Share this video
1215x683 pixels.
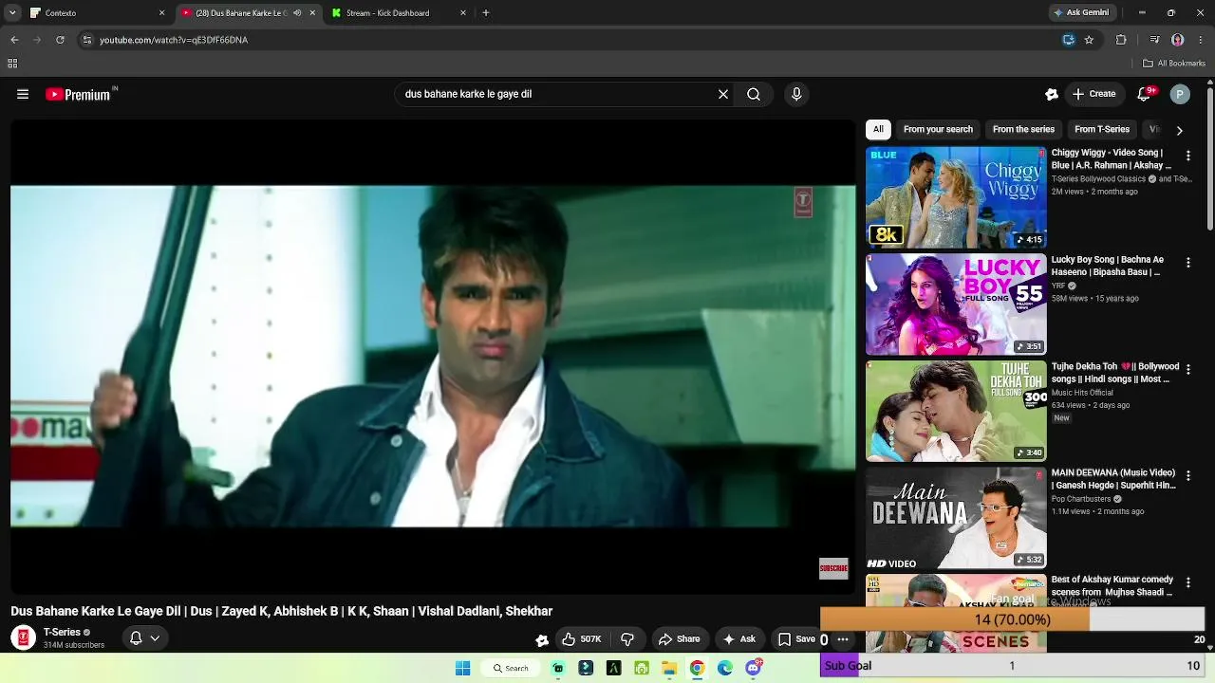pyautogui.click(x=680, y=639)
